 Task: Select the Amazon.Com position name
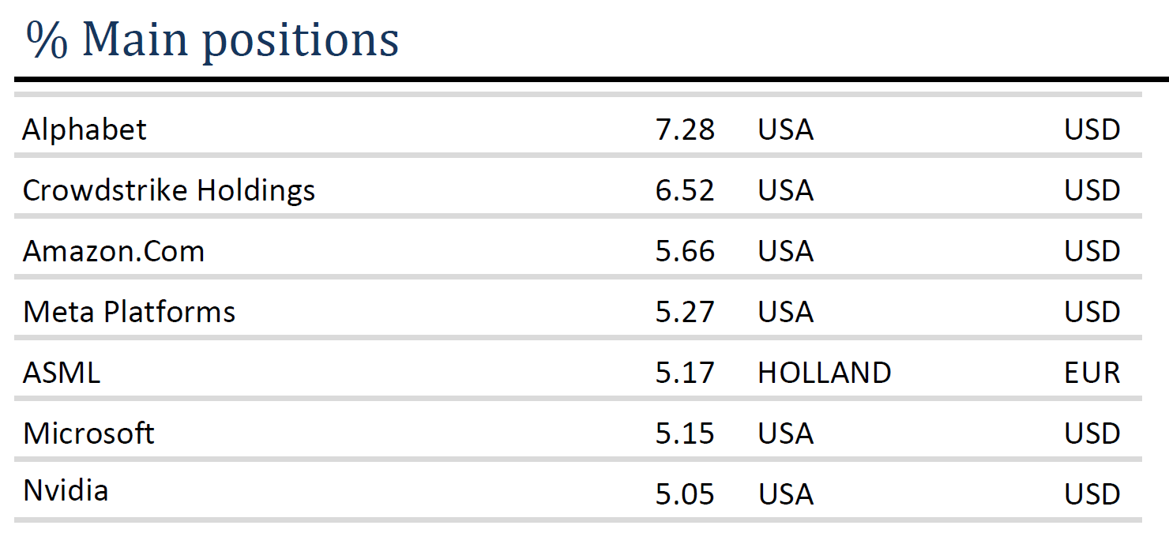coord(114,251)
